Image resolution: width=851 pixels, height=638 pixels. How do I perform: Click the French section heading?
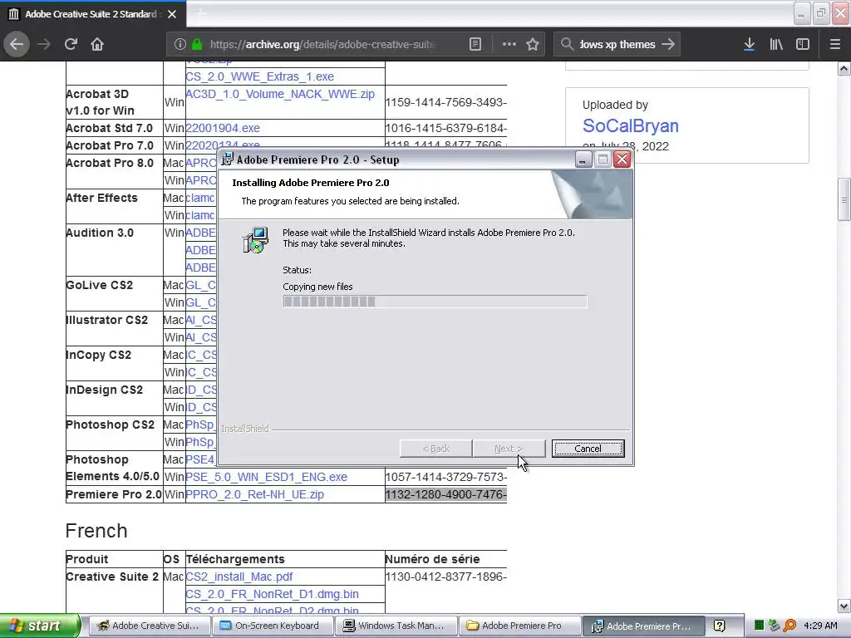tap(96, 531)
